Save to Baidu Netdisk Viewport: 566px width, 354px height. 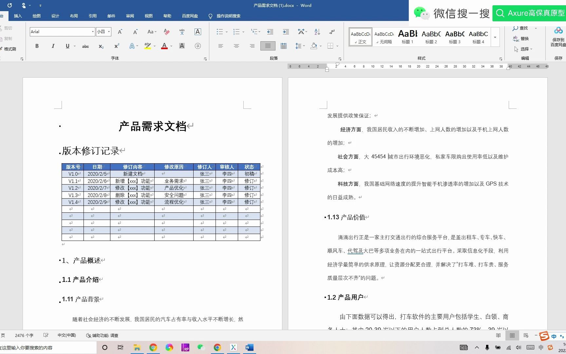click(x=558, y=37)
